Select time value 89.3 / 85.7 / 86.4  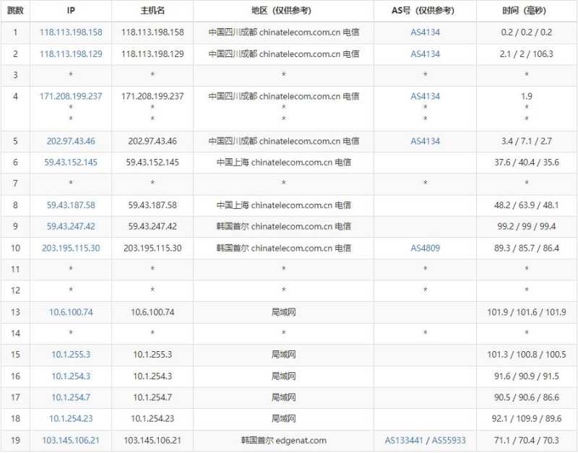[527, 248]
